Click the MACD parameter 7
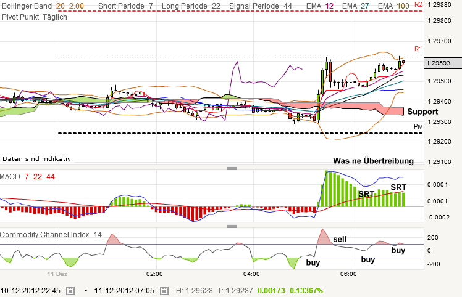 pos(27,177)
